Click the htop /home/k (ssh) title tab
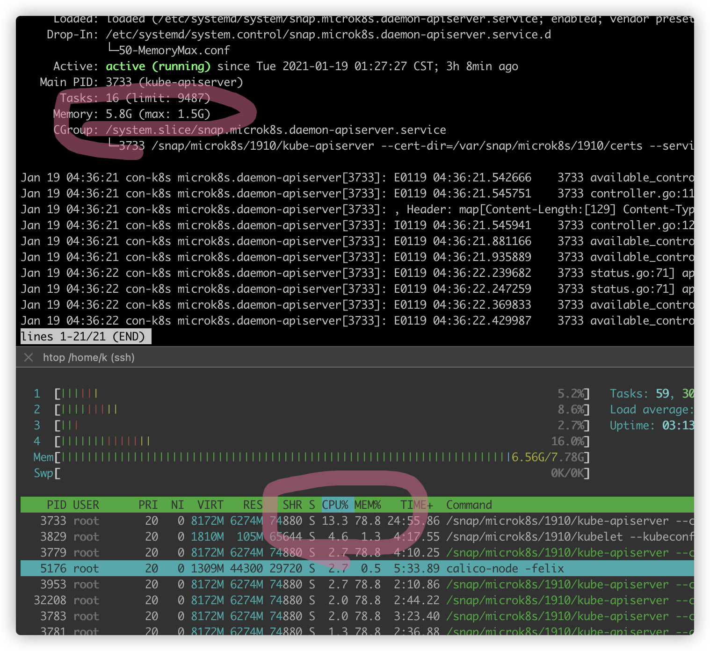This screenshot has height=651, width=710. [89, 357]
